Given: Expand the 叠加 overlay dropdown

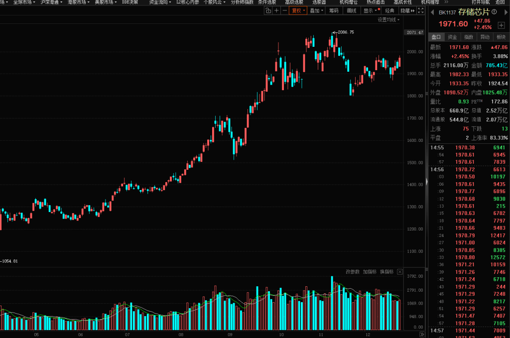Looking at the screenshot, I should [316, 10].
